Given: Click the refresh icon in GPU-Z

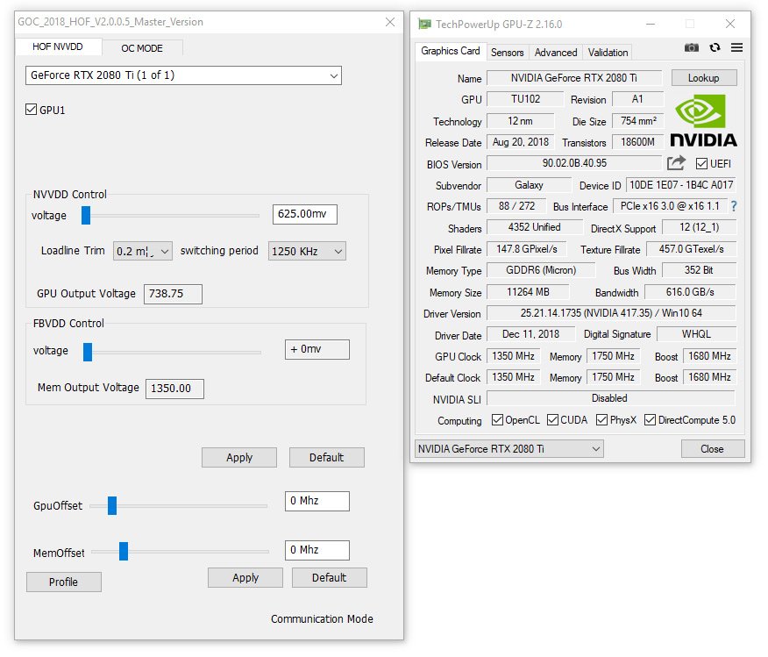Looking at the screenshot, I should [x=715, y=48].
